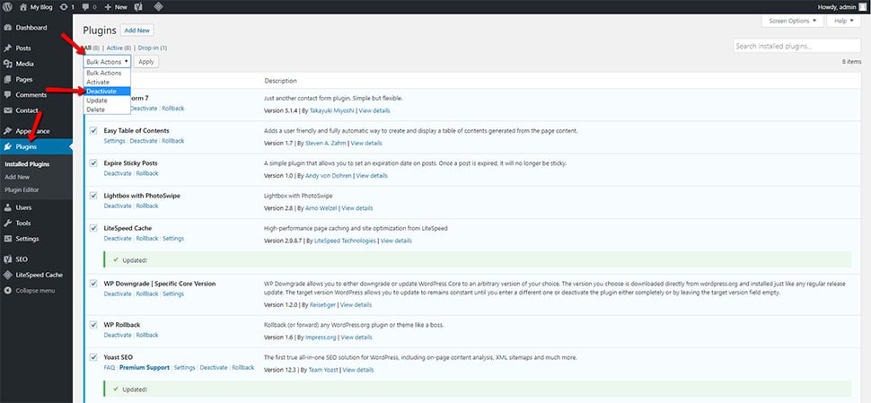Open Comments in the sidebar
The width and height of the screenshot is (871, 403).
click(x=31, y=95)
